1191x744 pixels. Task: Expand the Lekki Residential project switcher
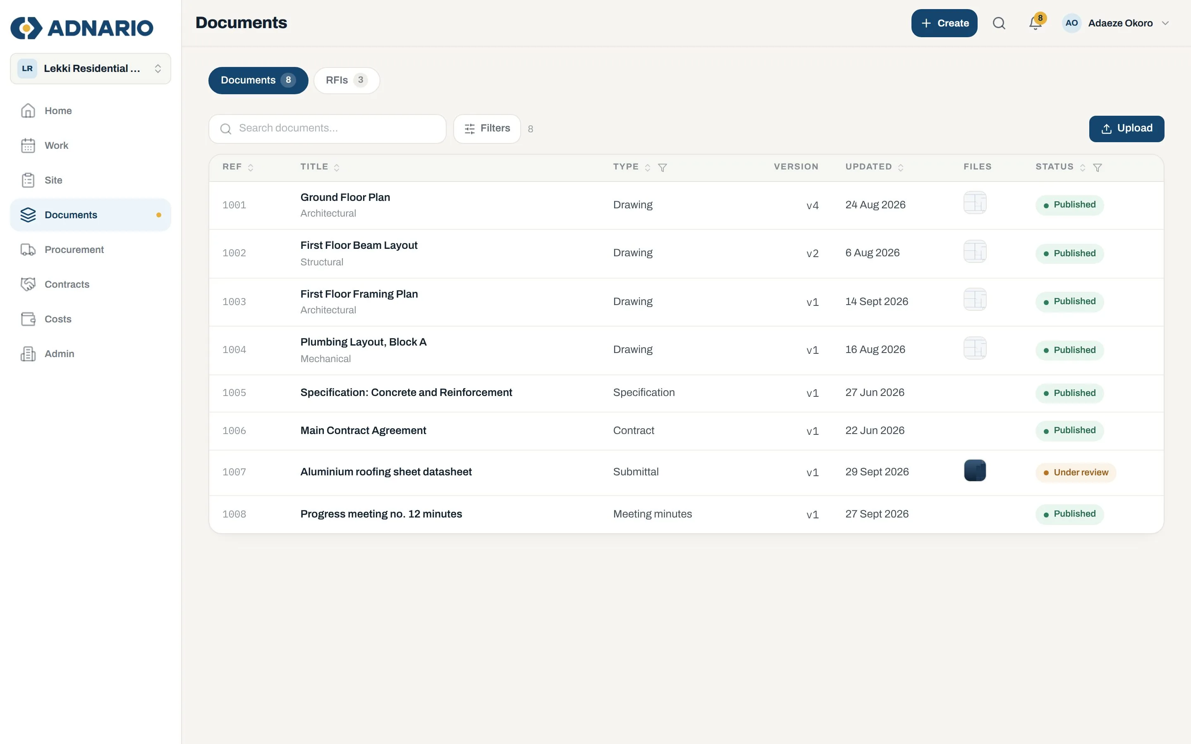[91, 68]
